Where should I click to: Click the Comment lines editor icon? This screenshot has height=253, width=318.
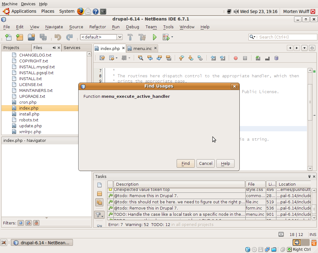point(258,58)
